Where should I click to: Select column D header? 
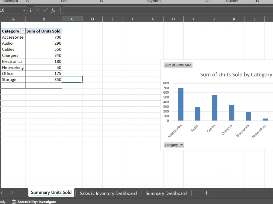(x=93, y=19)
